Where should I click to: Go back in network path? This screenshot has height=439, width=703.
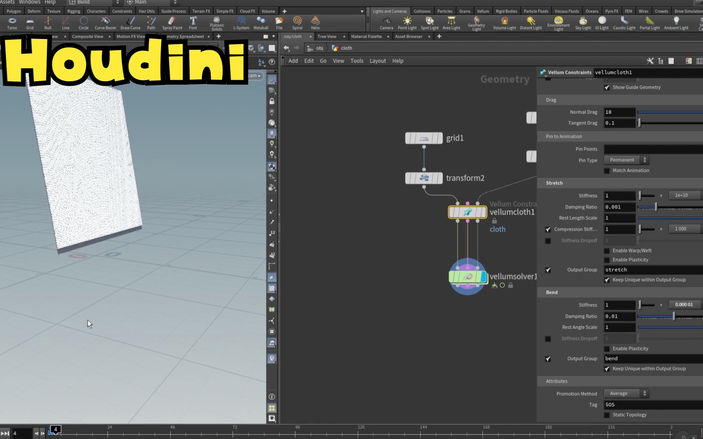point(286,48)
